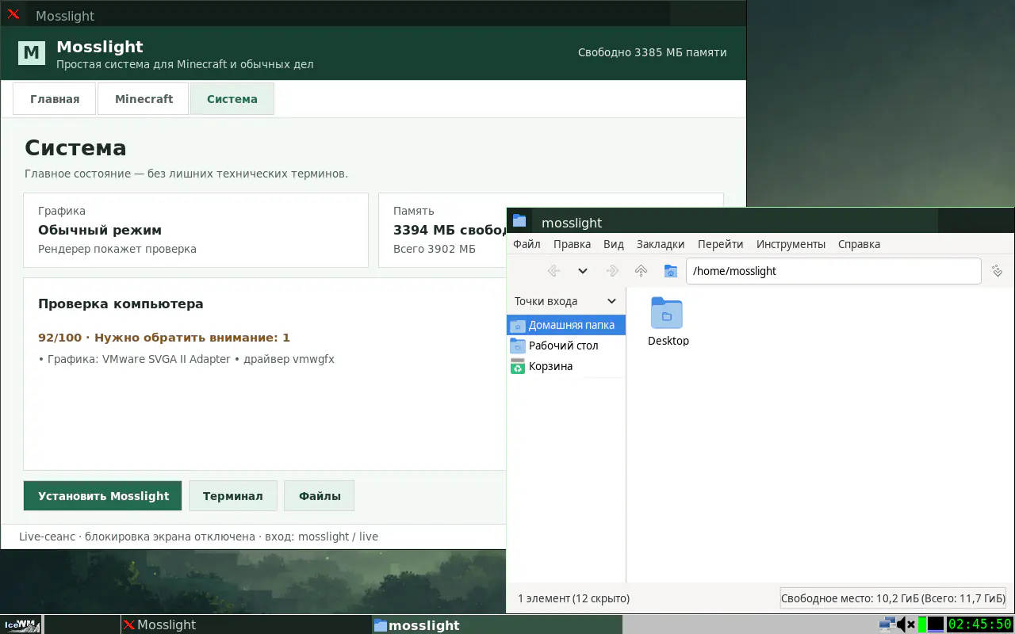Click the '1 элемент (12 скрыто)' status text

(573, 598)
